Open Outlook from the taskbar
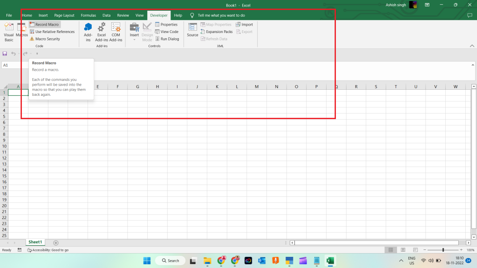Image resolution: width=477 pixels, height=268 pixels. point(262,261)
